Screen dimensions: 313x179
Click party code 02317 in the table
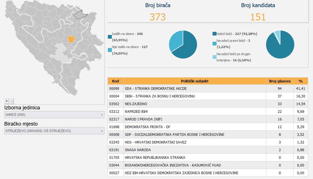tap(114, 119)
